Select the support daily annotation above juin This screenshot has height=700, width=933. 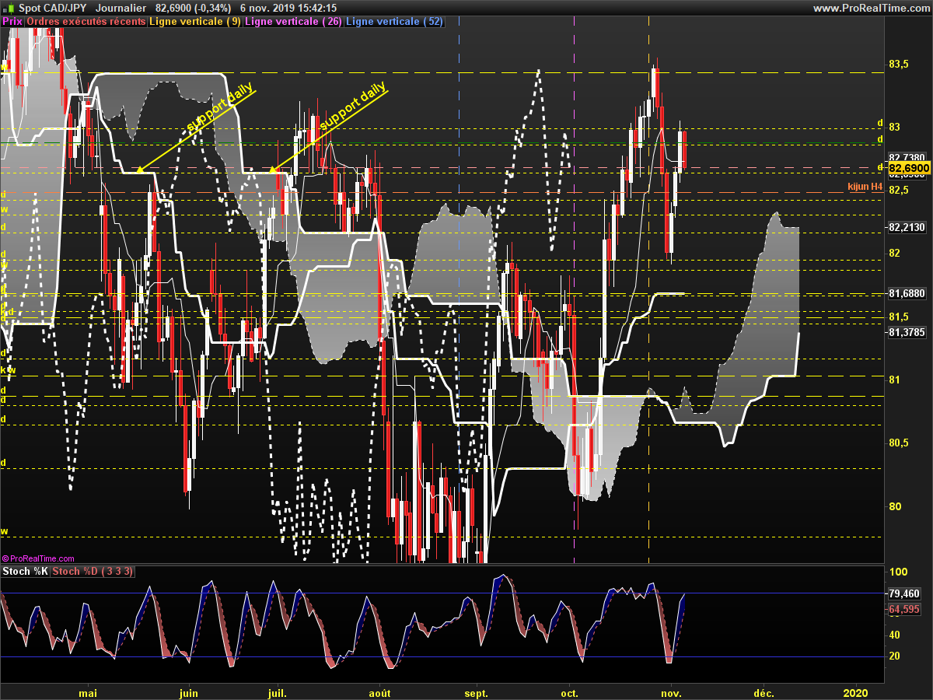(x=220, y=107)
